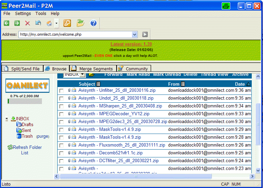Screen dimensions: 263x188
Task: Click the attachment clip icon of DCTfilter message
Action: pos(69,160)
